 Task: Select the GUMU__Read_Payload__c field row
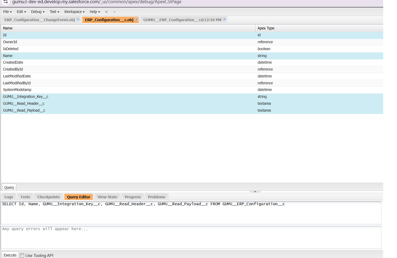point(24,110)
